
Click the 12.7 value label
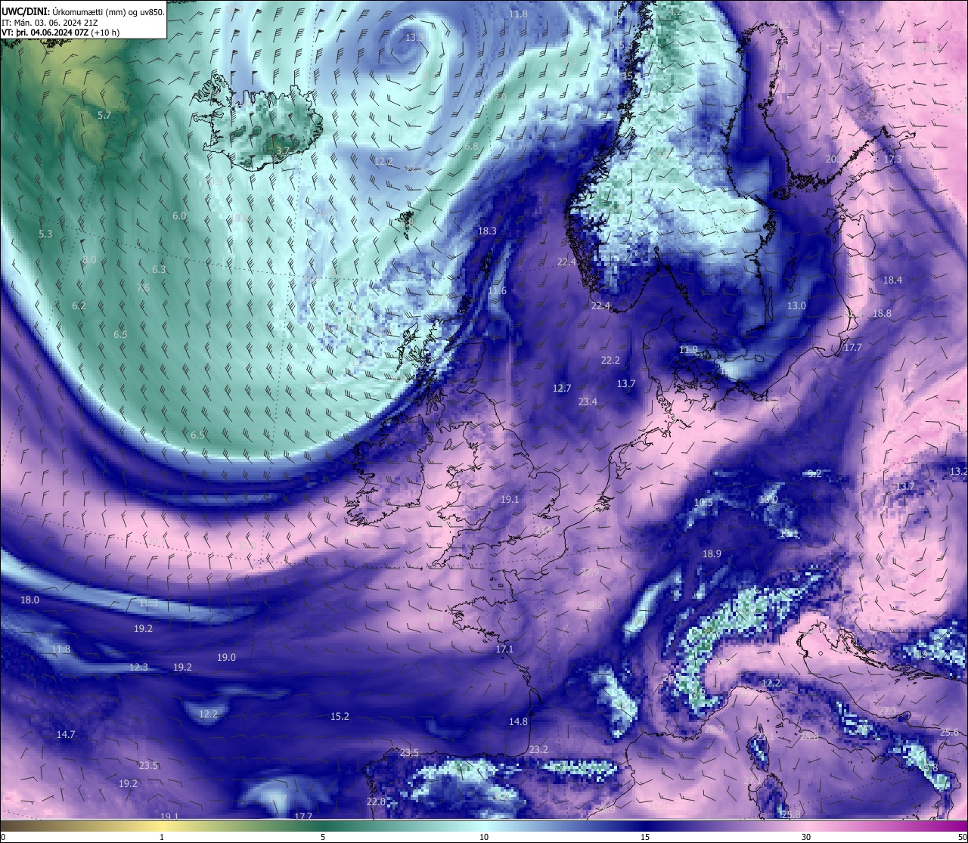pos(562,388)
